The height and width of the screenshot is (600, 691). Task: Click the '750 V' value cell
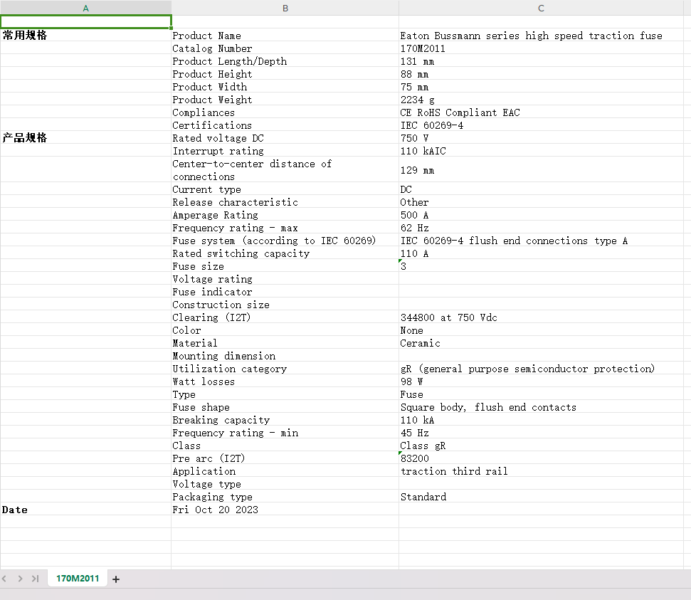[541, 137]
